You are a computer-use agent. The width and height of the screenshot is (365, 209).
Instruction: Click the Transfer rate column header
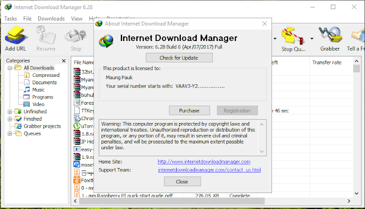click(x=327, y=62)
